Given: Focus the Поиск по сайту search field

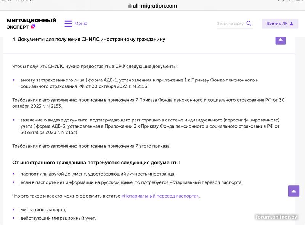Looking at the screenshot, I should [x=230, y=24].
